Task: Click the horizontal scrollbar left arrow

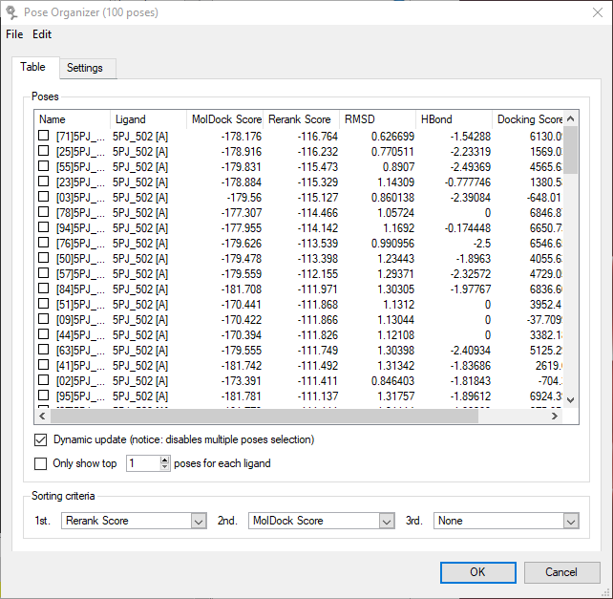Action: click(43, 416)
